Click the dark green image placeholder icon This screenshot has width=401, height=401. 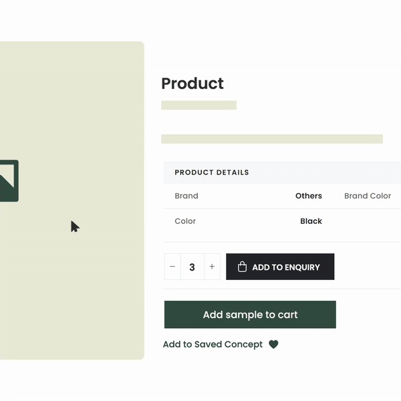click(x=9, y=181)
